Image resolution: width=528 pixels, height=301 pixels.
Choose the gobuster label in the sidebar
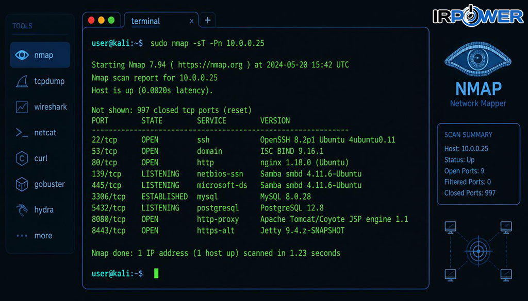49,184
